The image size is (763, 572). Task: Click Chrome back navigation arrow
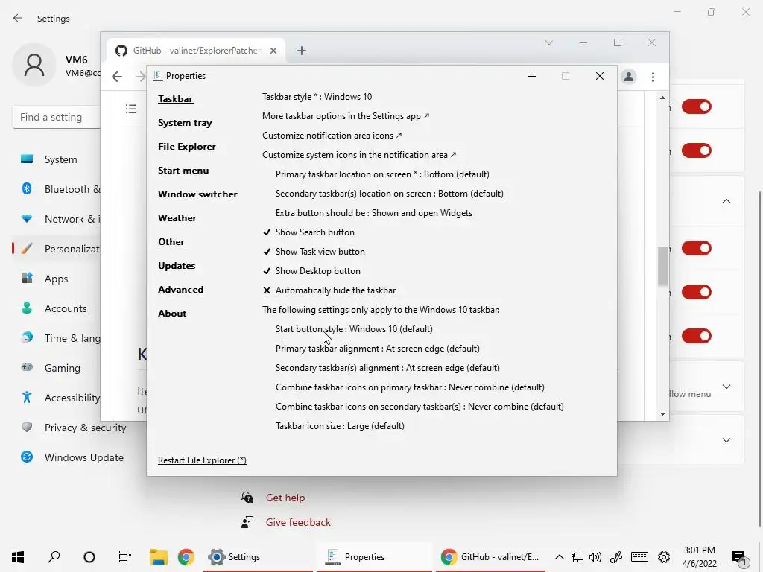point(117,77)
